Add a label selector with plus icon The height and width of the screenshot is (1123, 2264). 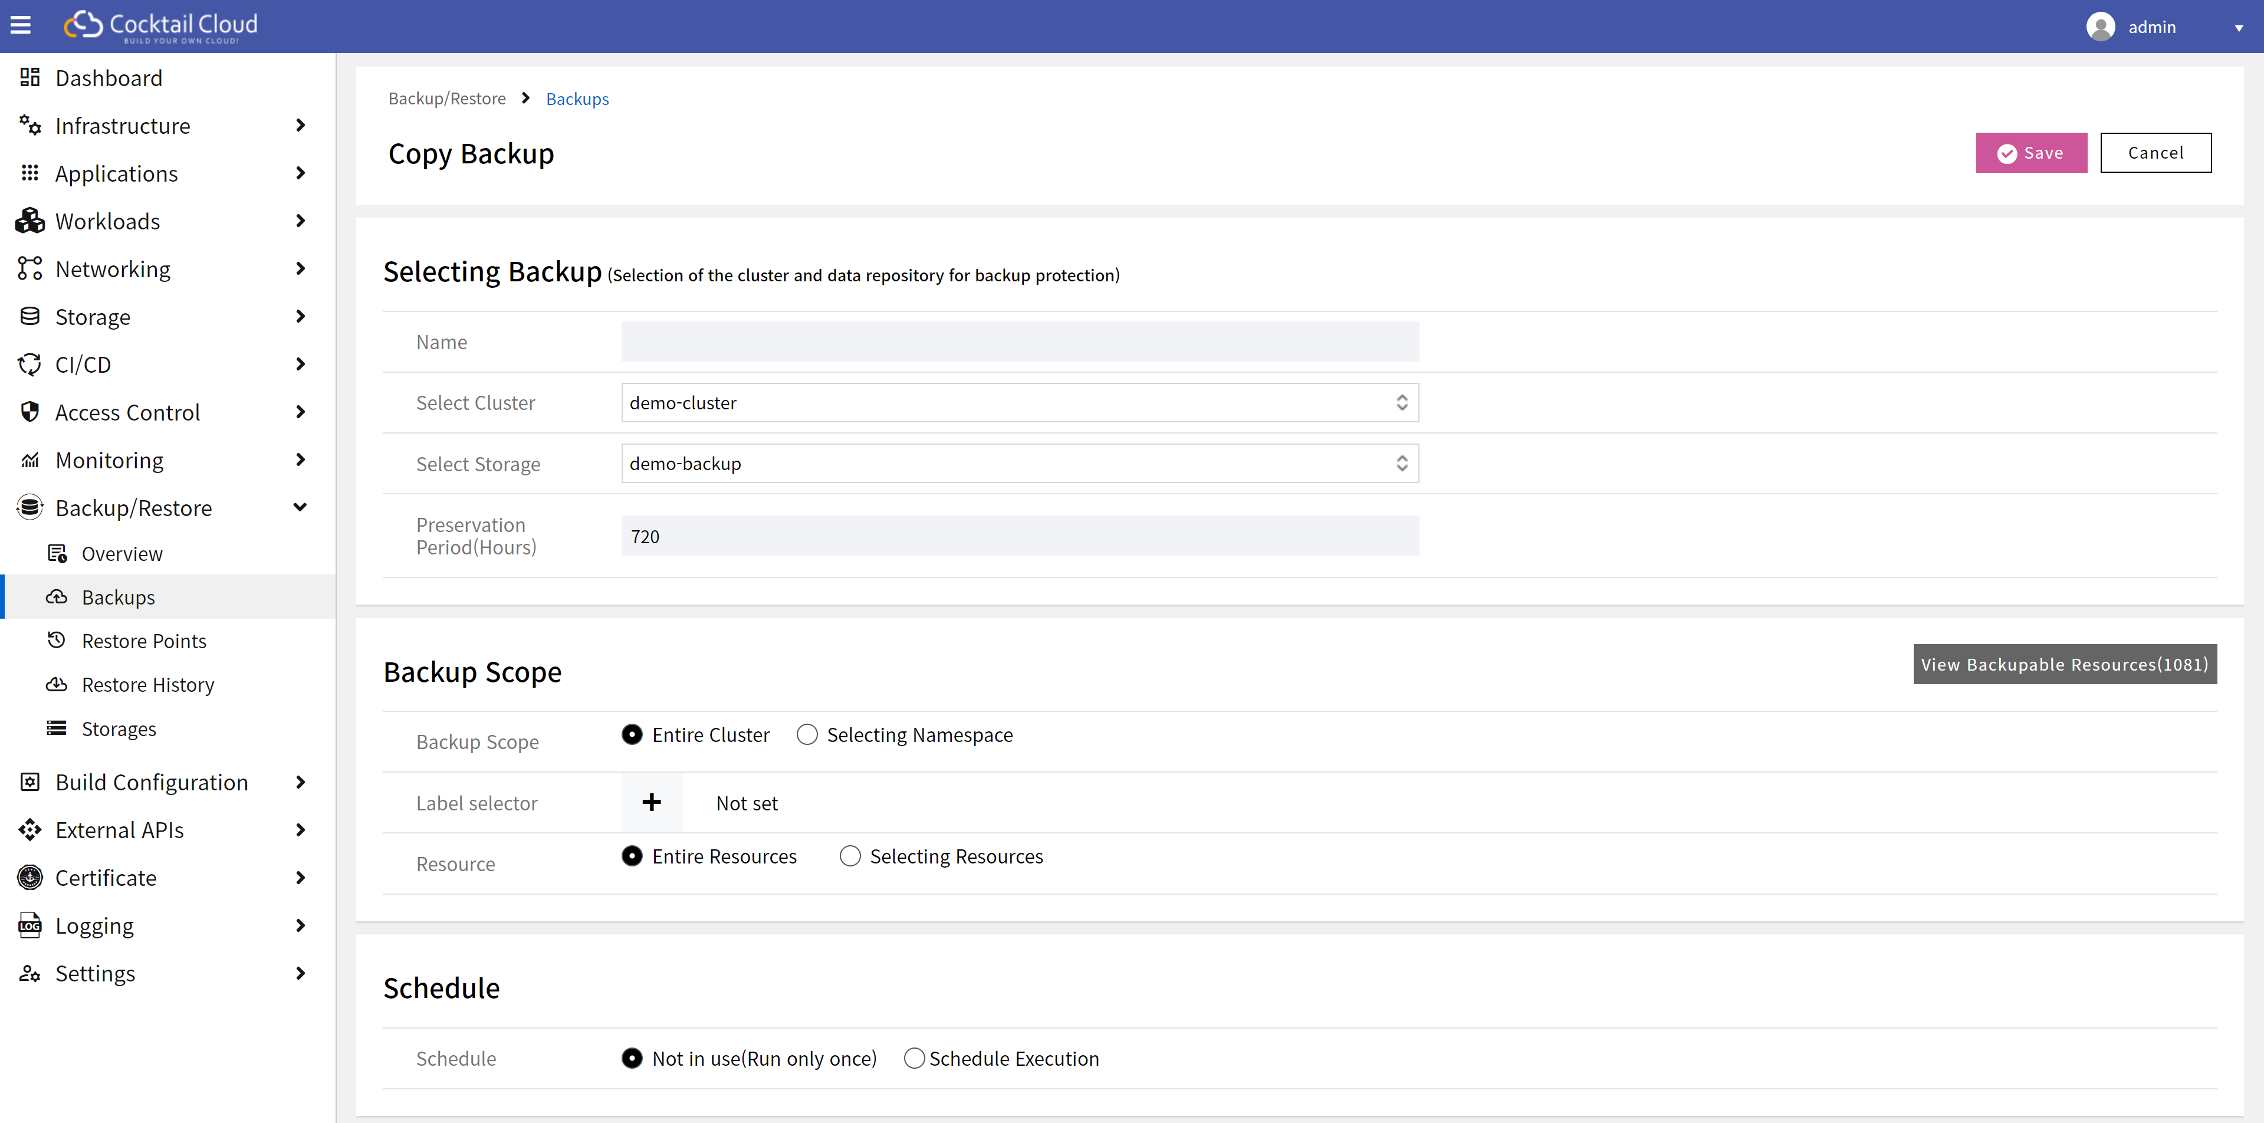point(651,802)
